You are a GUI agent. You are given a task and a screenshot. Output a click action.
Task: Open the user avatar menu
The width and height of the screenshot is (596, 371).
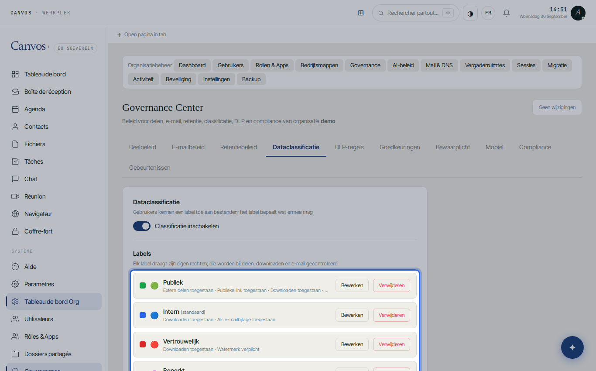click(x=578, y=13)
